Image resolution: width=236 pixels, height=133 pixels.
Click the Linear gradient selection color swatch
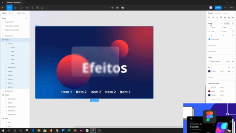coord(209,91)
